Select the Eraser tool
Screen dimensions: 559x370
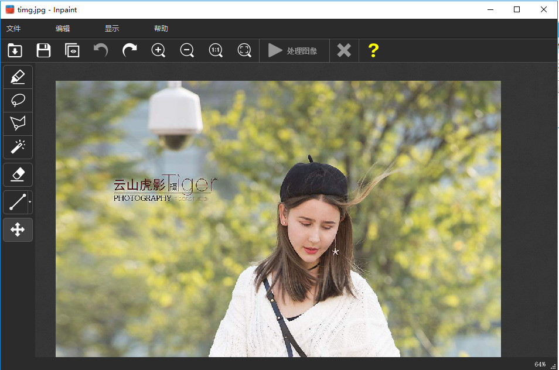pyautogui.click(x=18, y=174)
